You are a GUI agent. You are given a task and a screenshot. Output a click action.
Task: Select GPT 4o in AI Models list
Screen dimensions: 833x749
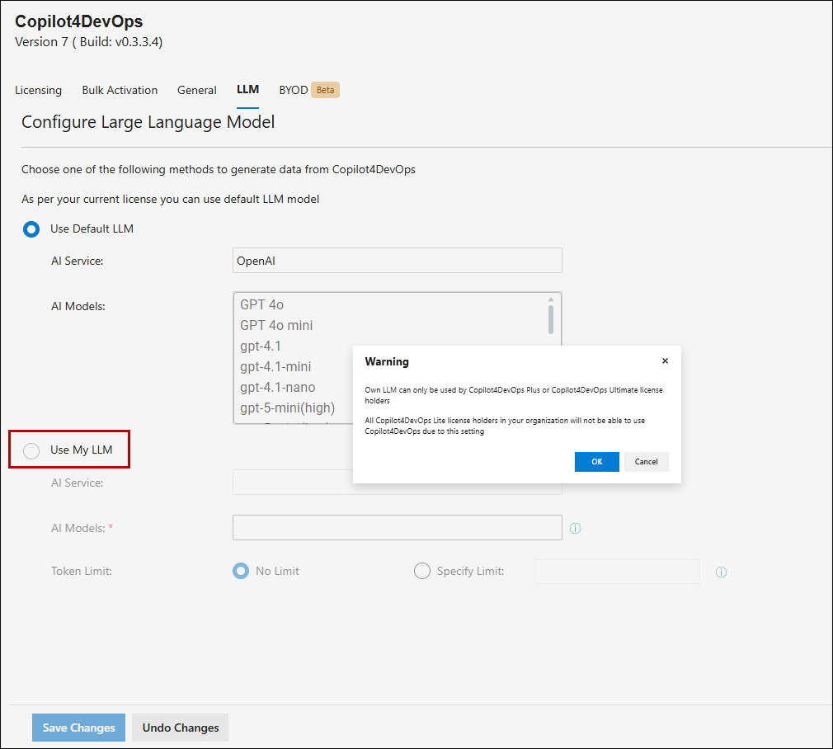(262, 305)
